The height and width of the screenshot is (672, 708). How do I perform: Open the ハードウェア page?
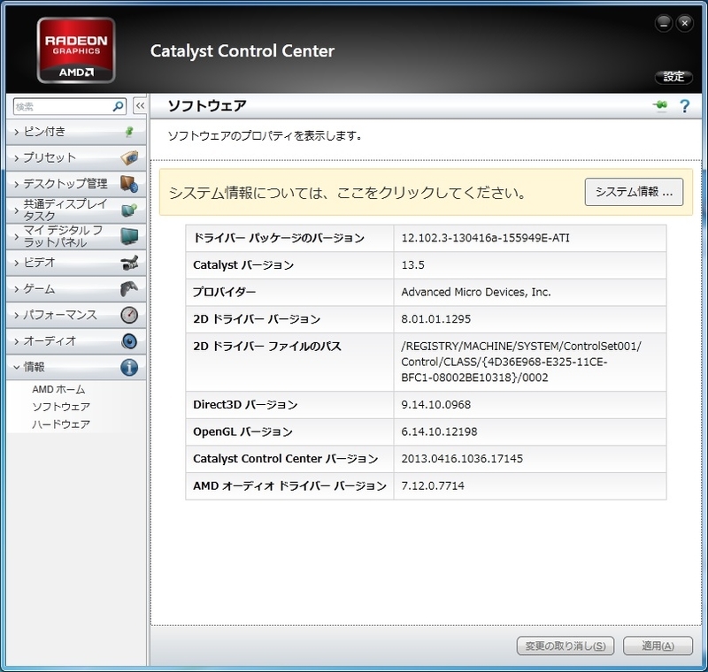pyautogui.click(x=61, y=424)
